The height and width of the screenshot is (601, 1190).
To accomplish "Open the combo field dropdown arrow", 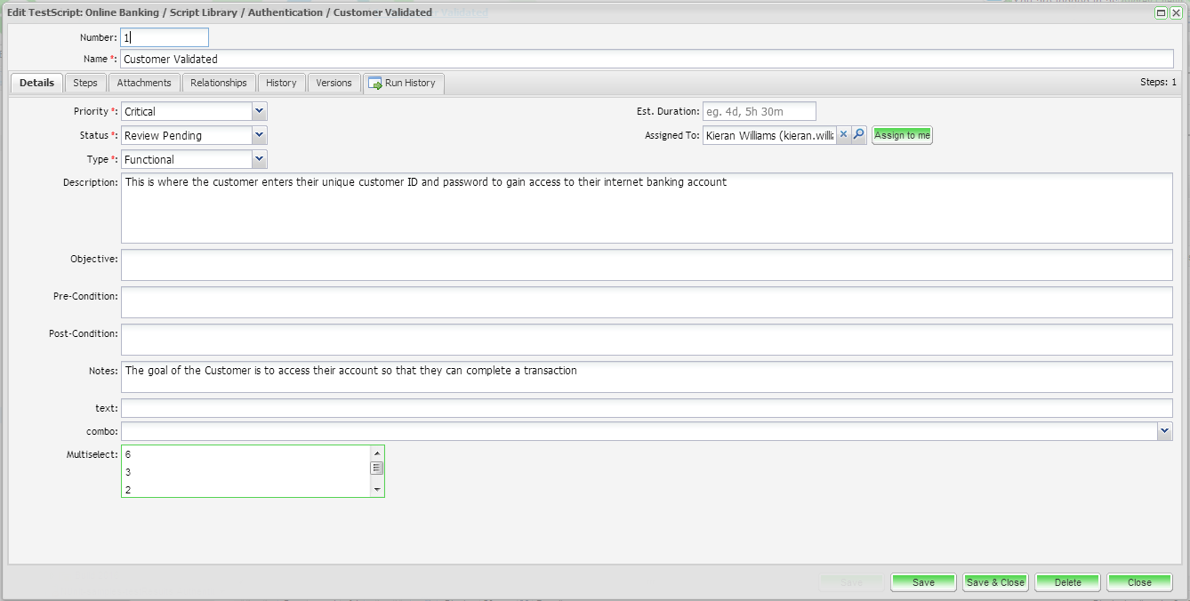I will (1164, 431).
